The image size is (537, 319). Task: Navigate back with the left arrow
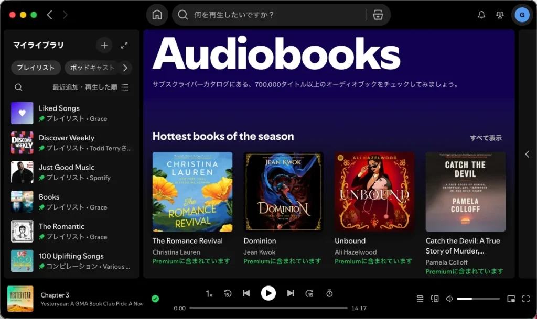[x=50, y=15]
